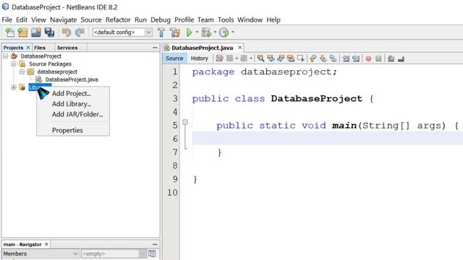Collapse the main method code fold
The image size is (463, 260).
point(185,122)
